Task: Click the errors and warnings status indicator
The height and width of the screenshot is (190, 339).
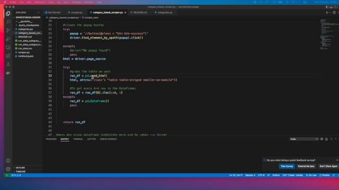Action: pyautogui.click(x=16, y=175)
